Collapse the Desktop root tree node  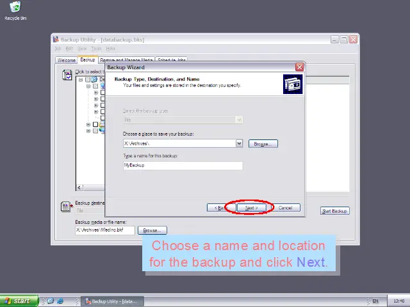(x=81, y=80)
